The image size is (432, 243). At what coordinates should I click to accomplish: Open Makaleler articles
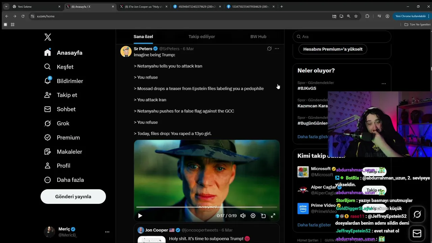point(63,152)
